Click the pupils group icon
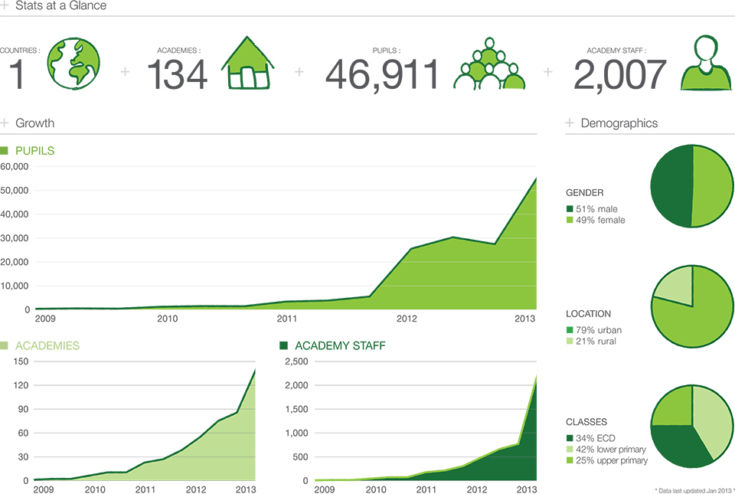 [489, 64]
